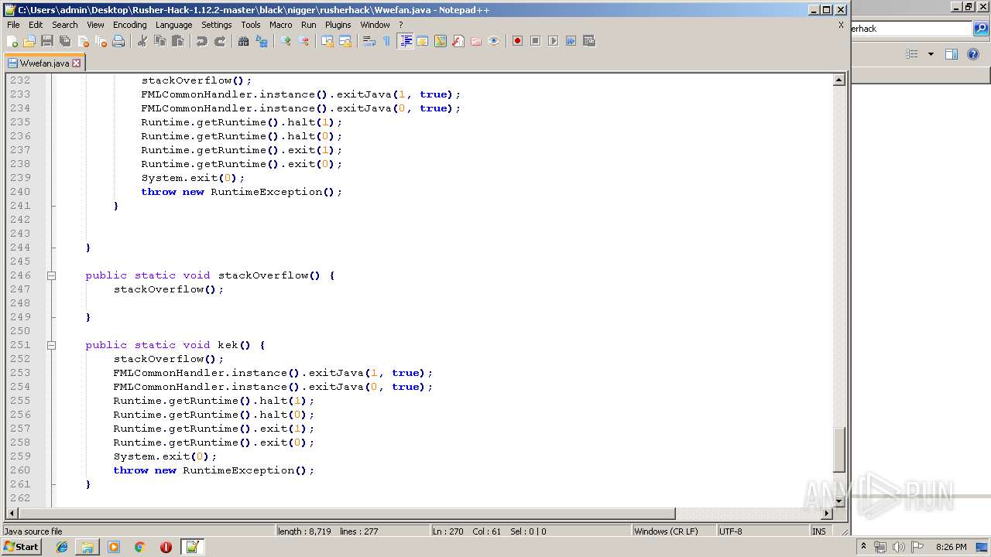The image size is (991, 557).
Task: Paste clipboard contents with the Paste icon
Action: point(178,41)
